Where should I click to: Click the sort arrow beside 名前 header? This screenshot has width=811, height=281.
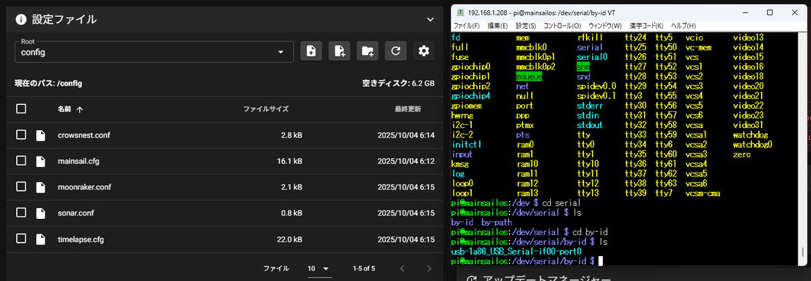80,108
